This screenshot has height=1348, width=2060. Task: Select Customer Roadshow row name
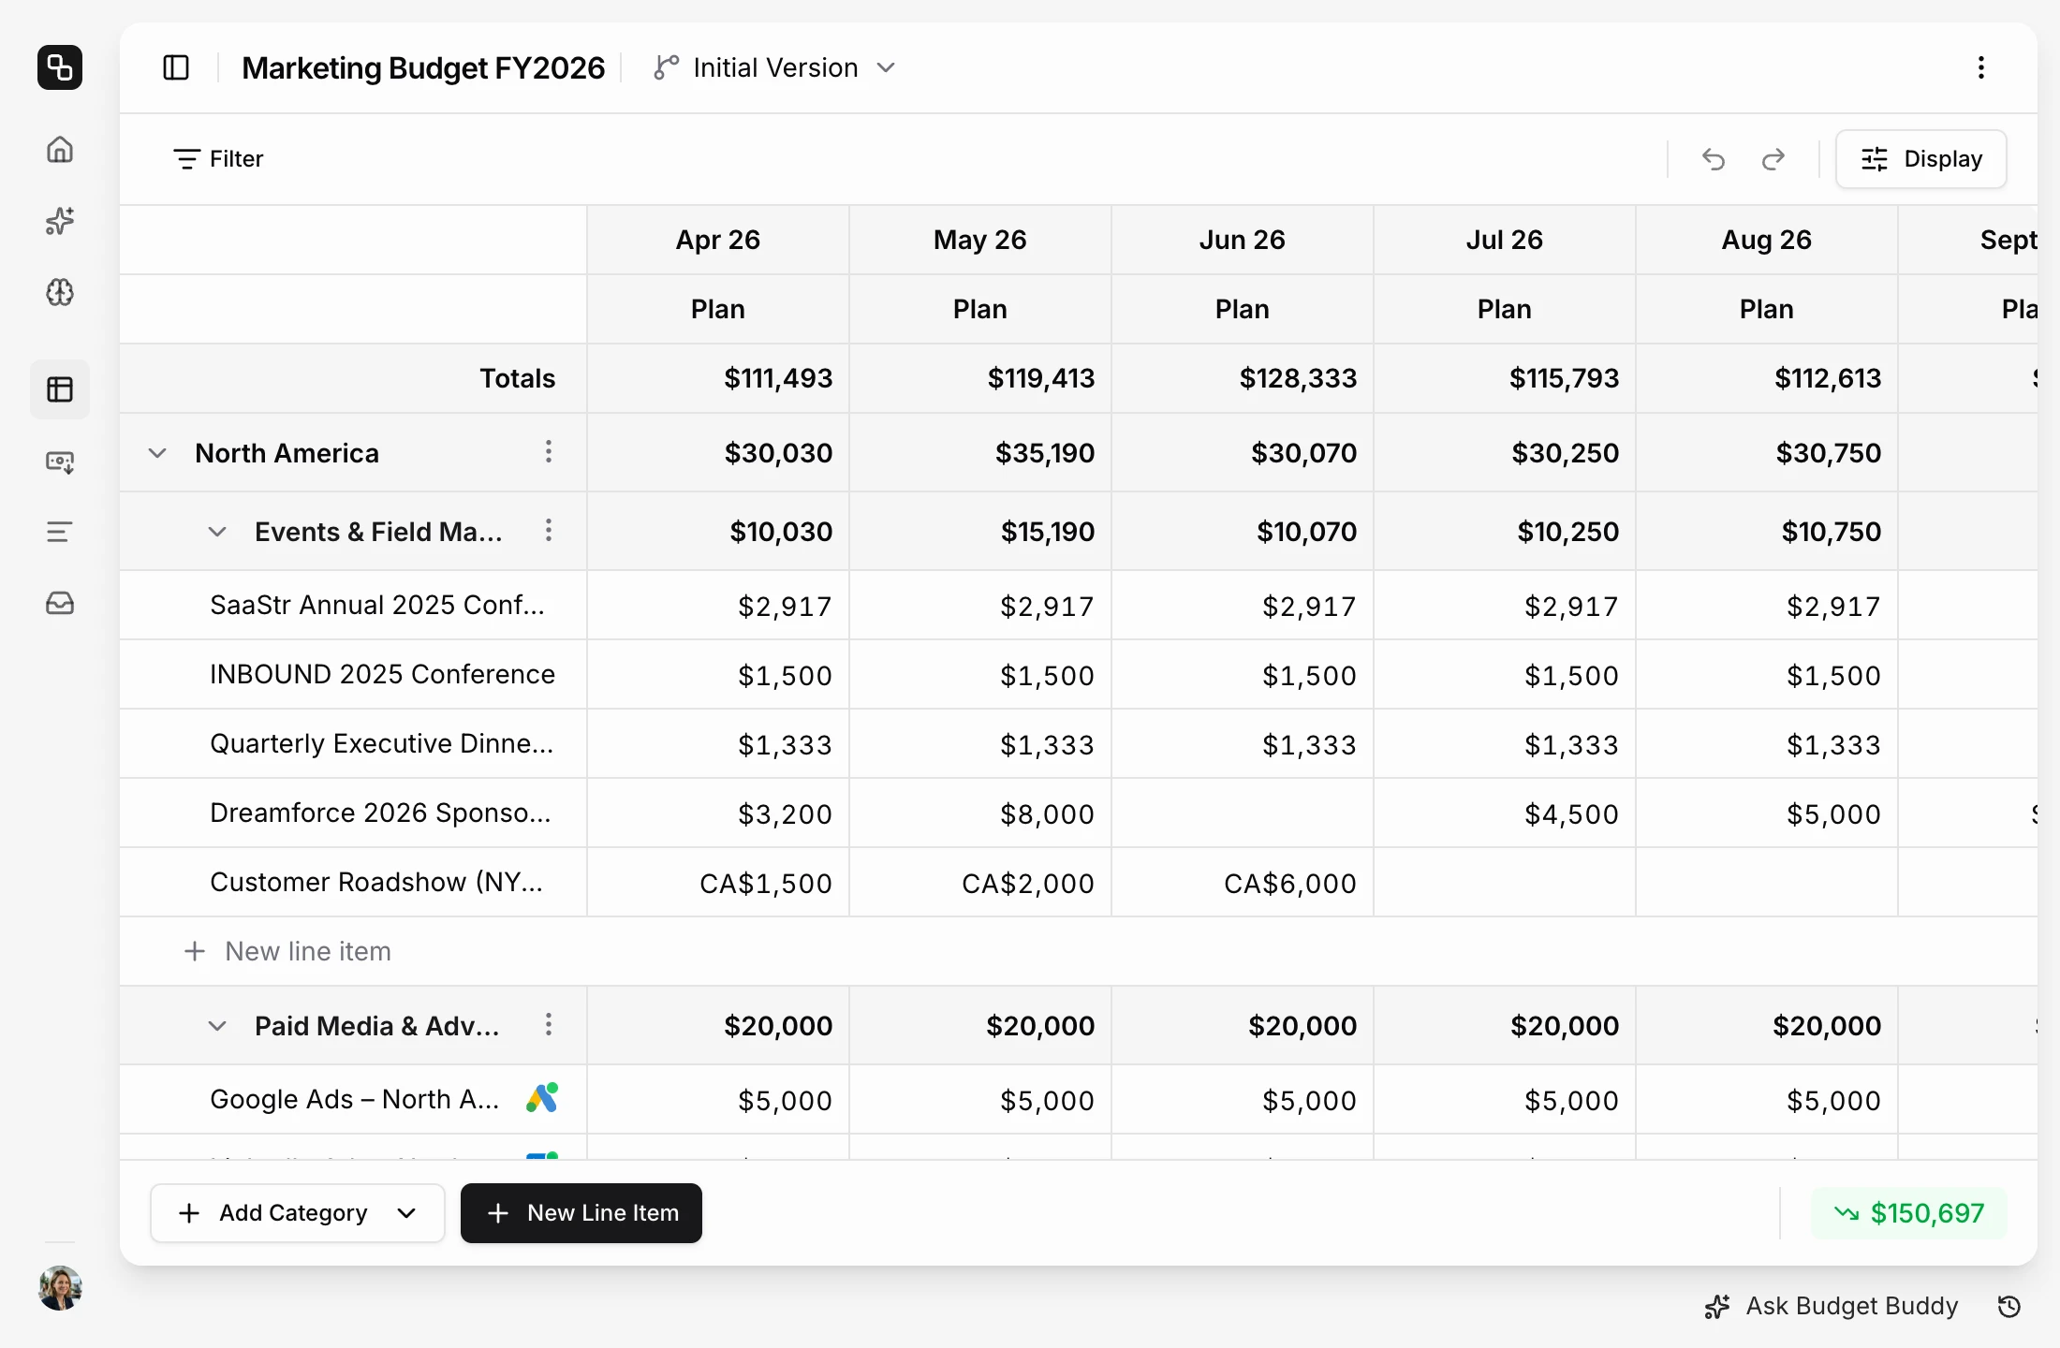[x=376, y=882]
